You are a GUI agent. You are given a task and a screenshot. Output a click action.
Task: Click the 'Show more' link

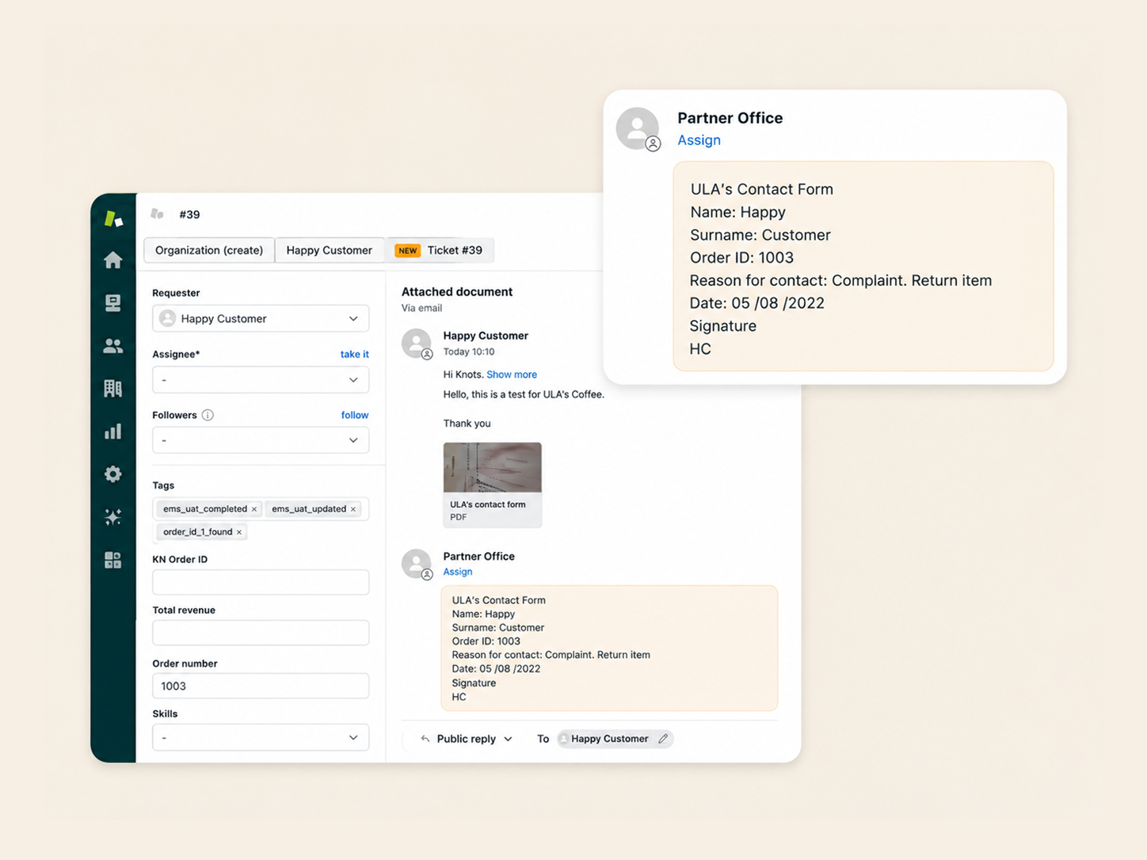(x=512, y=375)
